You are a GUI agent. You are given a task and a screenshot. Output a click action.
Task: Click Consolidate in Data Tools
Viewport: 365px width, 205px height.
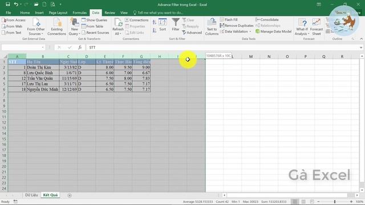(x=267, y=20)
